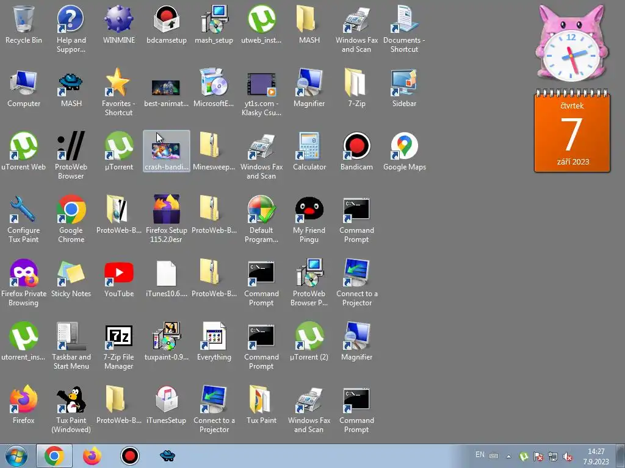Open the Google Maps shortcut
Viewport: 625px width, 468px height.
tap(404, 151)
